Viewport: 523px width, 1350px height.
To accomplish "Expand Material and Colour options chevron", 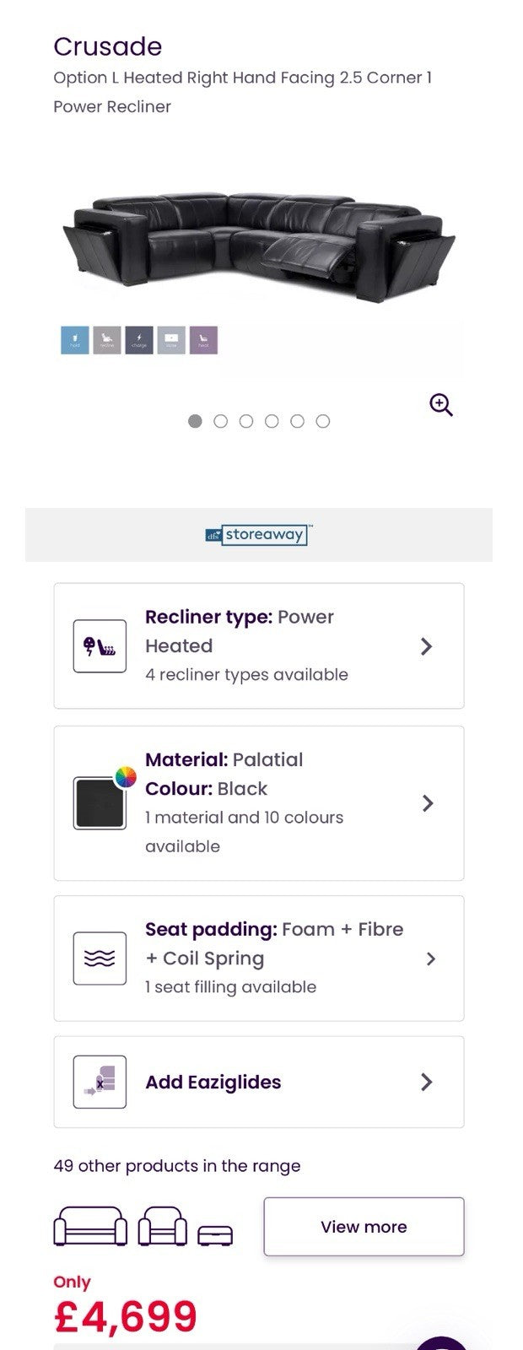I will point(428,803).
